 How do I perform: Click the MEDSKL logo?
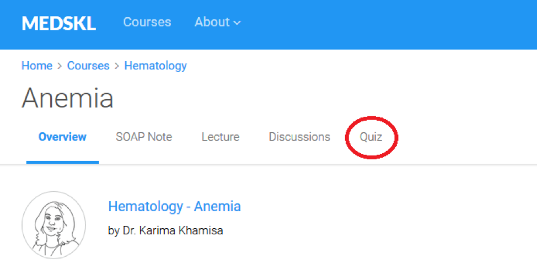point(58,23)
